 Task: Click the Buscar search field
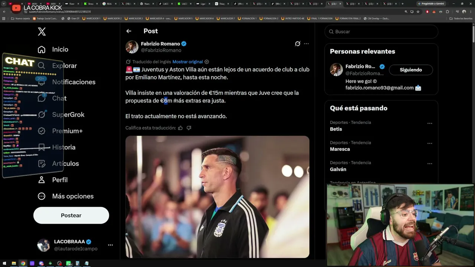click(x=381, y=32)
